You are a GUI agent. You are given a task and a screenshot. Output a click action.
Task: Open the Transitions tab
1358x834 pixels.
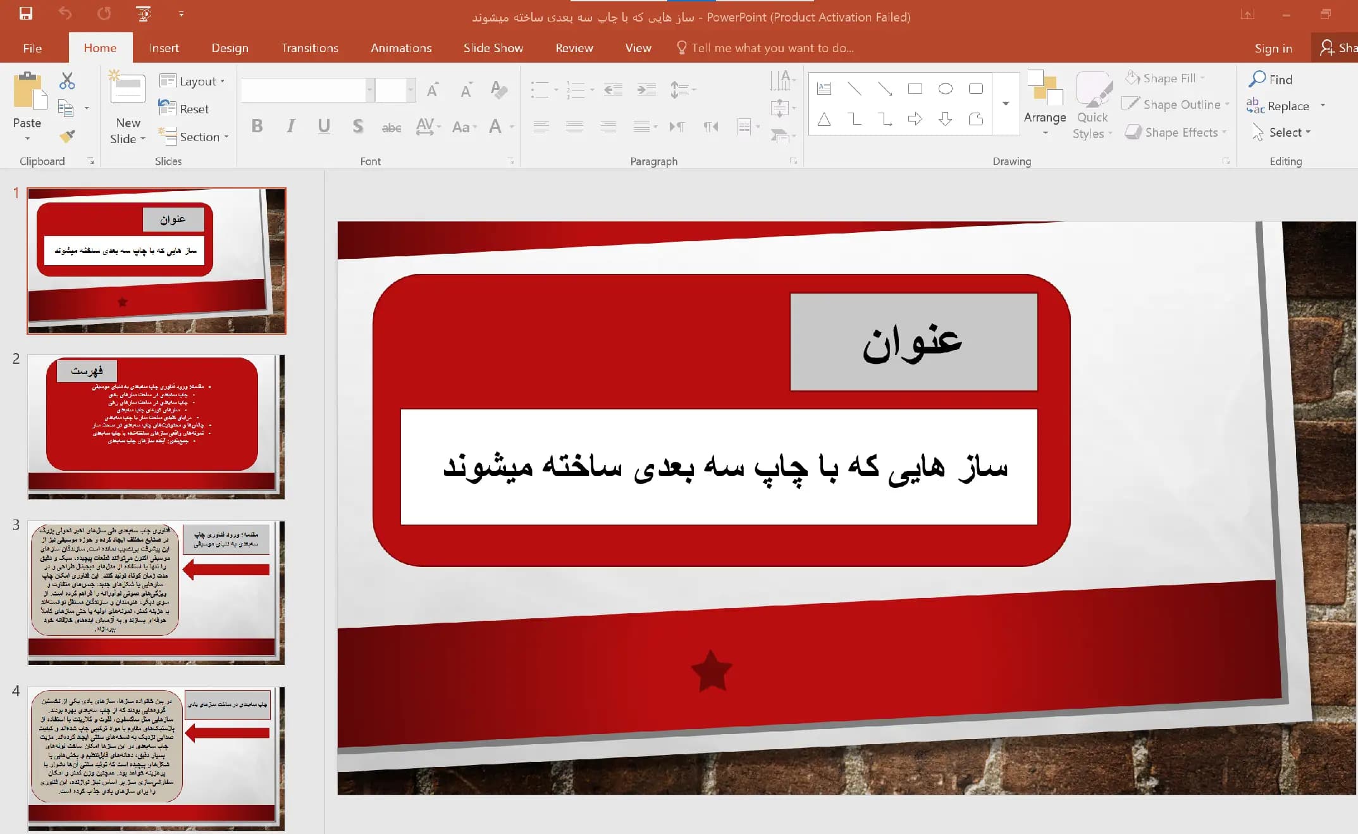[x=309, y=48]
